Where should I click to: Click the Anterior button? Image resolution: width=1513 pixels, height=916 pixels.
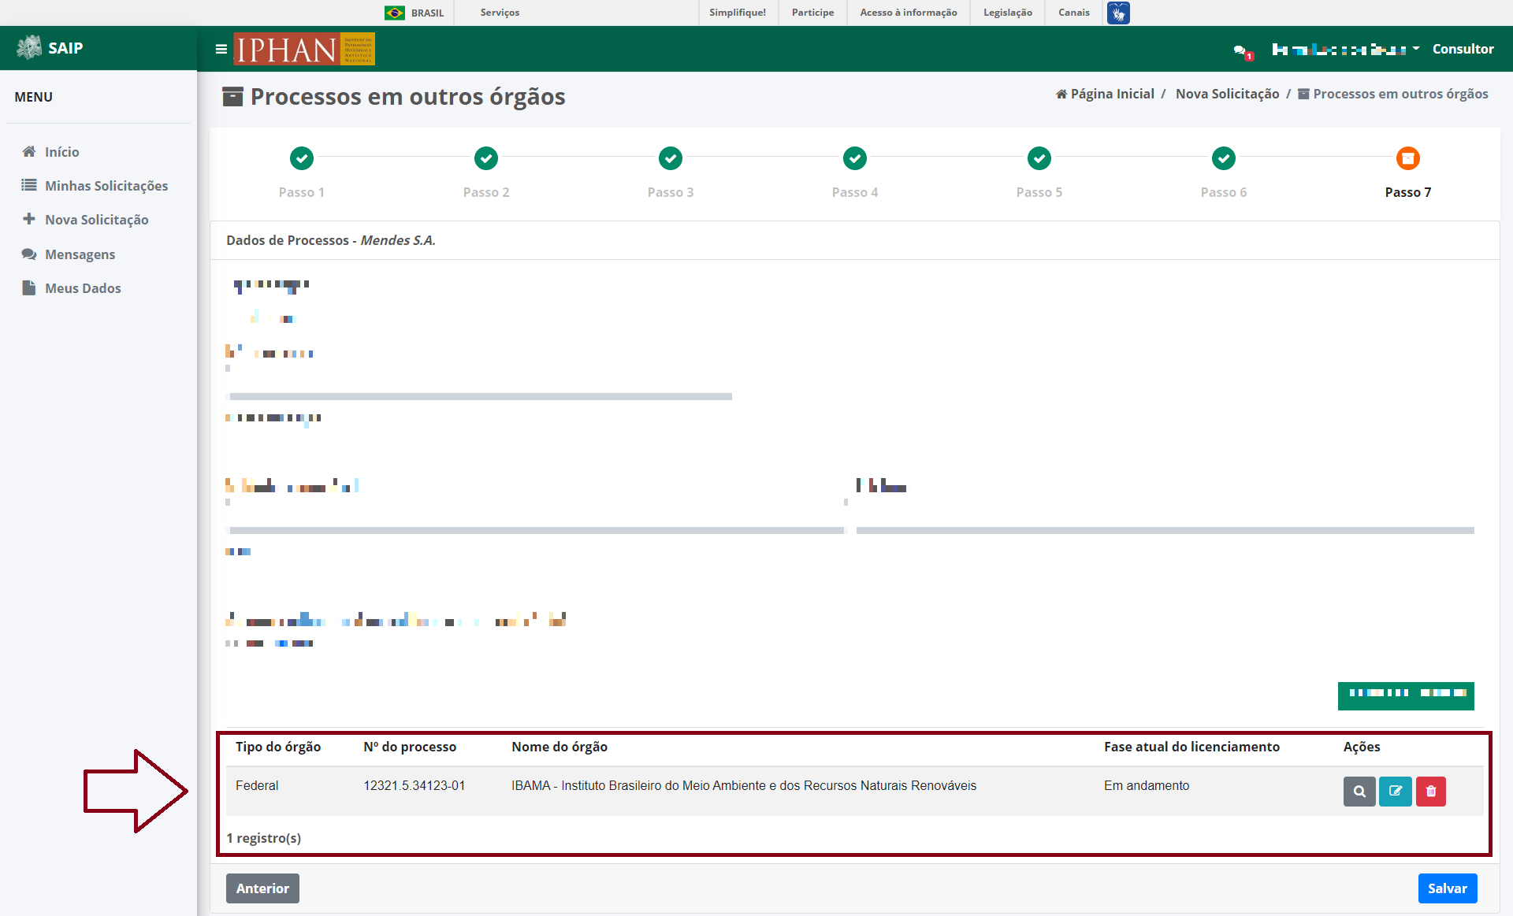[262, 888]
